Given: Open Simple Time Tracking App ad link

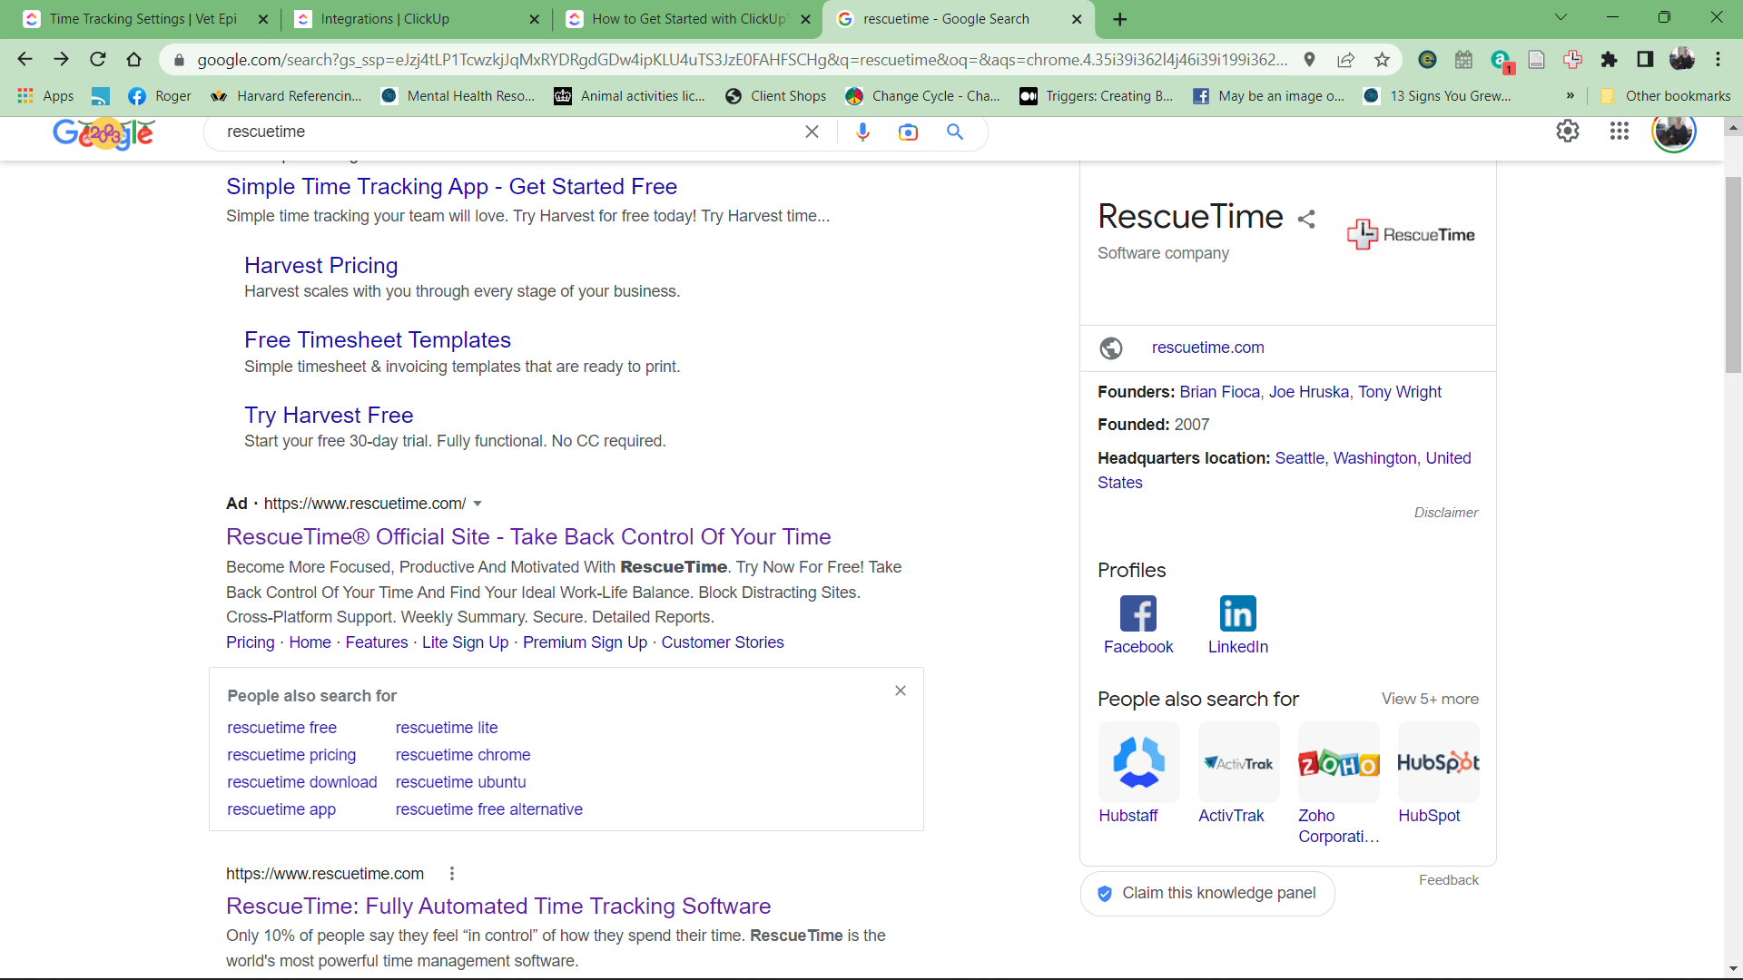Looking at the screenshot, I should pyautogui.click(x=451, y=186).
